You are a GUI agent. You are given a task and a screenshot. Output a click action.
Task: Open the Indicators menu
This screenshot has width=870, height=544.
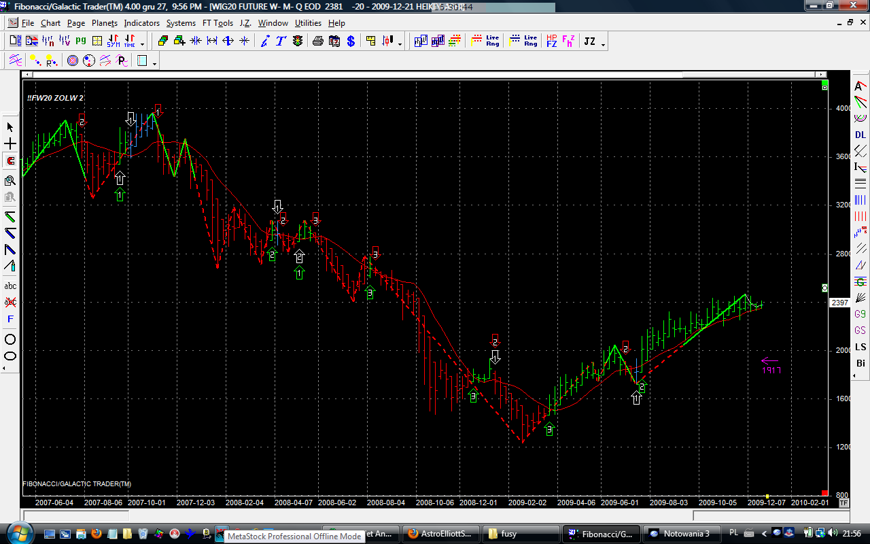141,23
